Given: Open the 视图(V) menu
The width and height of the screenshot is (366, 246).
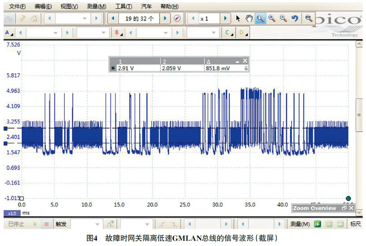Looking at the screenshot, I should (x=69, y=6).
